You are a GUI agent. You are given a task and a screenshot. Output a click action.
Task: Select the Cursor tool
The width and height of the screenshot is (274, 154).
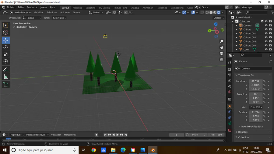[5, 32]
